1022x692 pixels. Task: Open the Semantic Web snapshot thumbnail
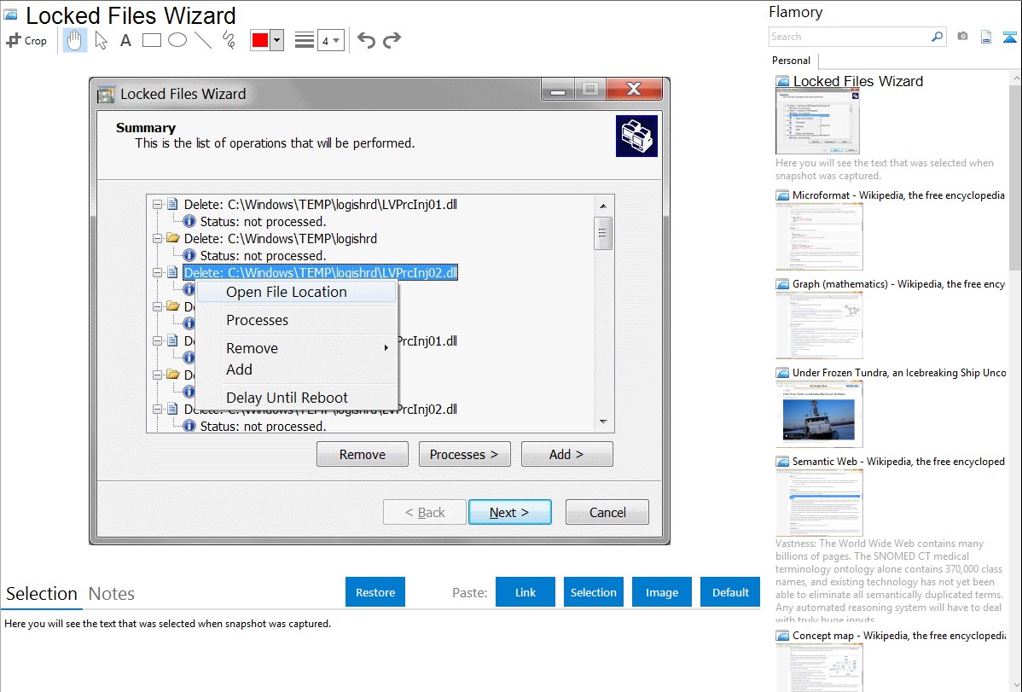[x=819, y=503]
